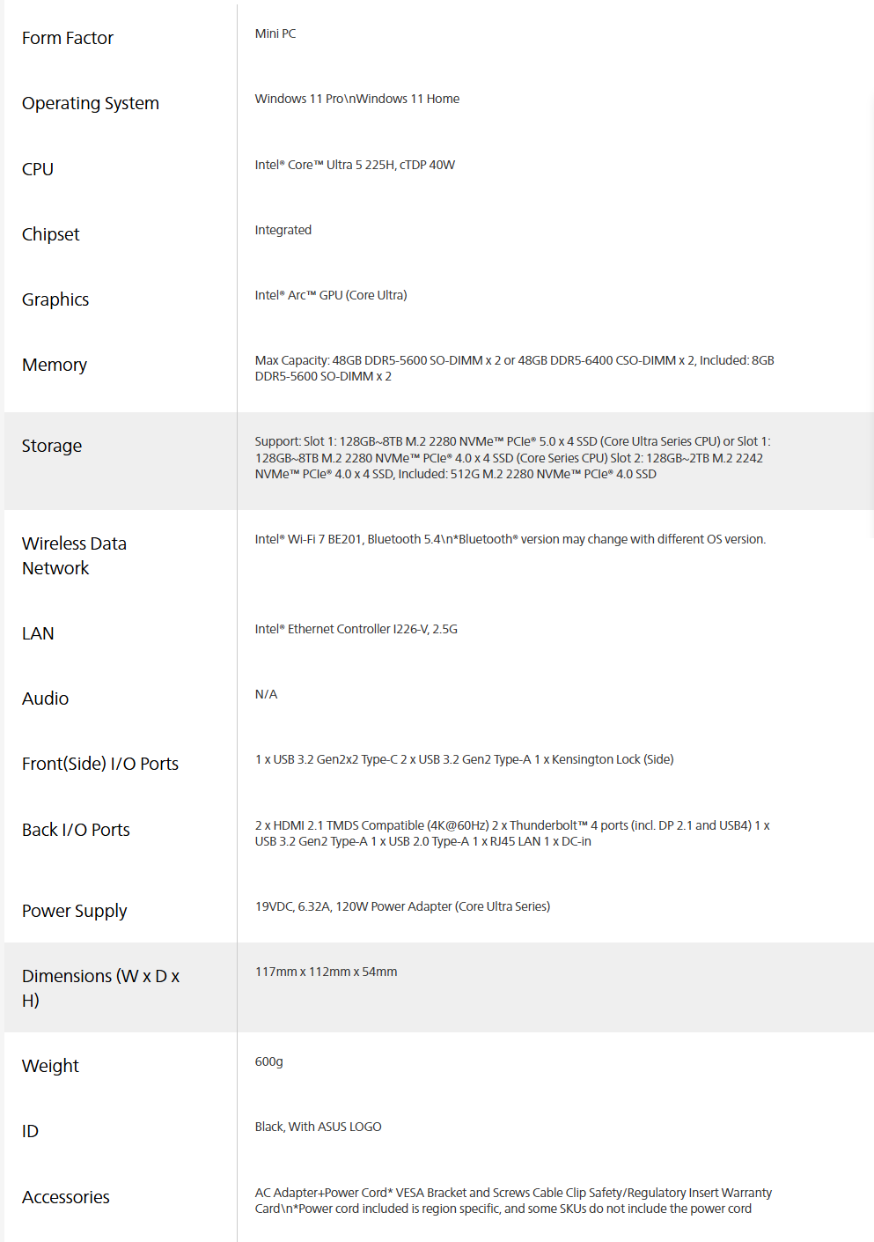874x1242 pixels.
Task: Select the Power Supply row label
Action: pyautogui.click(x=75, y=911)
